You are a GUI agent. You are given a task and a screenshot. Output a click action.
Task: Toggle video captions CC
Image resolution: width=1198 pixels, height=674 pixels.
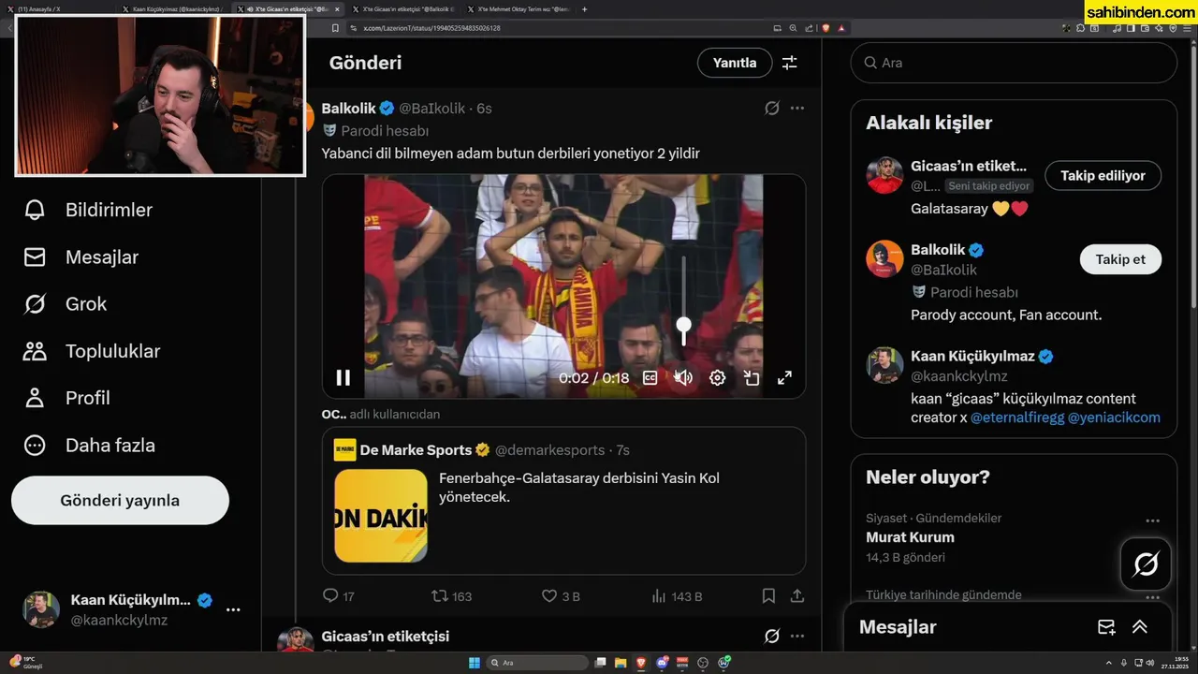[x=650, y=377]
